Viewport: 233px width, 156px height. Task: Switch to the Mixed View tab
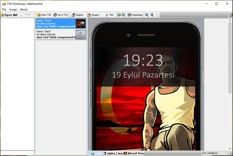(x=134, y=153)
